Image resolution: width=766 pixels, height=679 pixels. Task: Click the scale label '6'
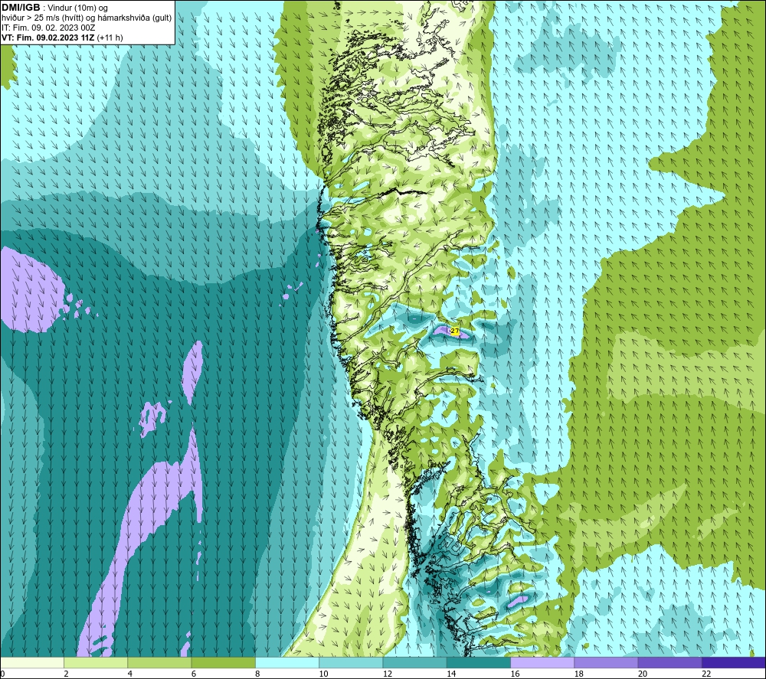pyautogui.click(x=194, y=674)
